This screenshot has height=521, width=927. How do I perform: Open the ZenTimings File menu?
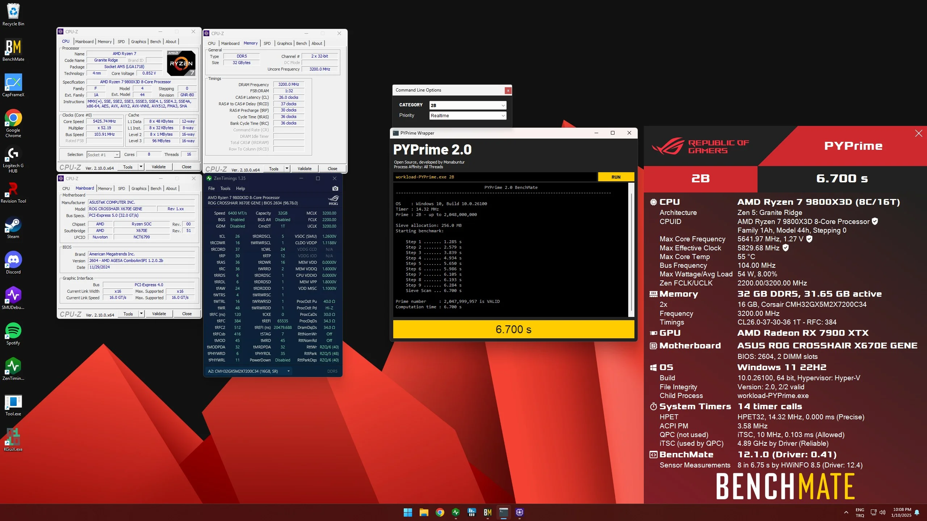[x=211, y=189]
